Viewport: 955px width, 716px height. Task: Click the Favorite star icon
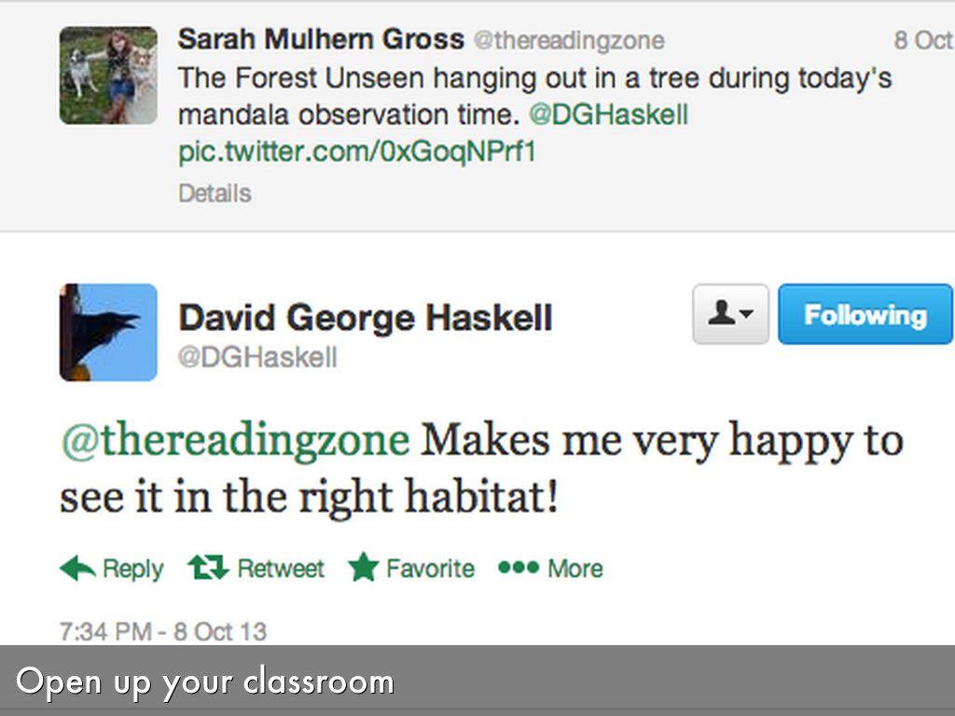coord(363,568)
